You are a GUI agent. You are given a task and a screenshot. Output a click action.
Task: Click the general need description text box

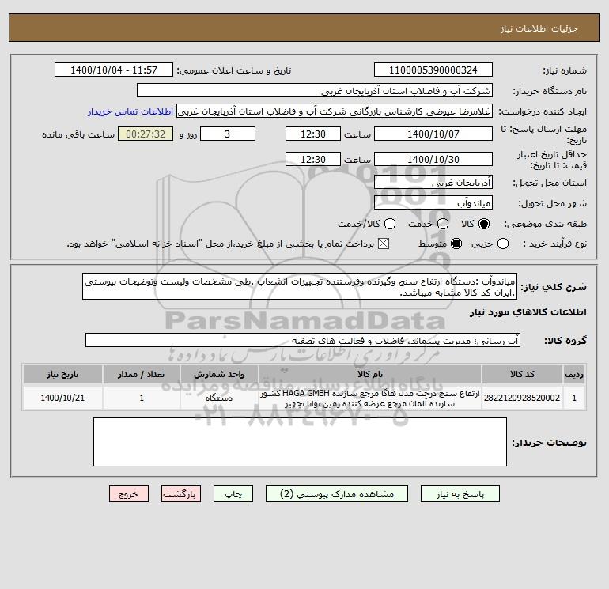coord(300,286)
